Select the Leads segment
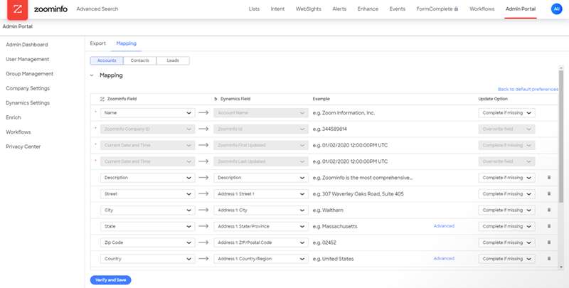Viewport: 569px width, 288px height. (x=173, y=60)
